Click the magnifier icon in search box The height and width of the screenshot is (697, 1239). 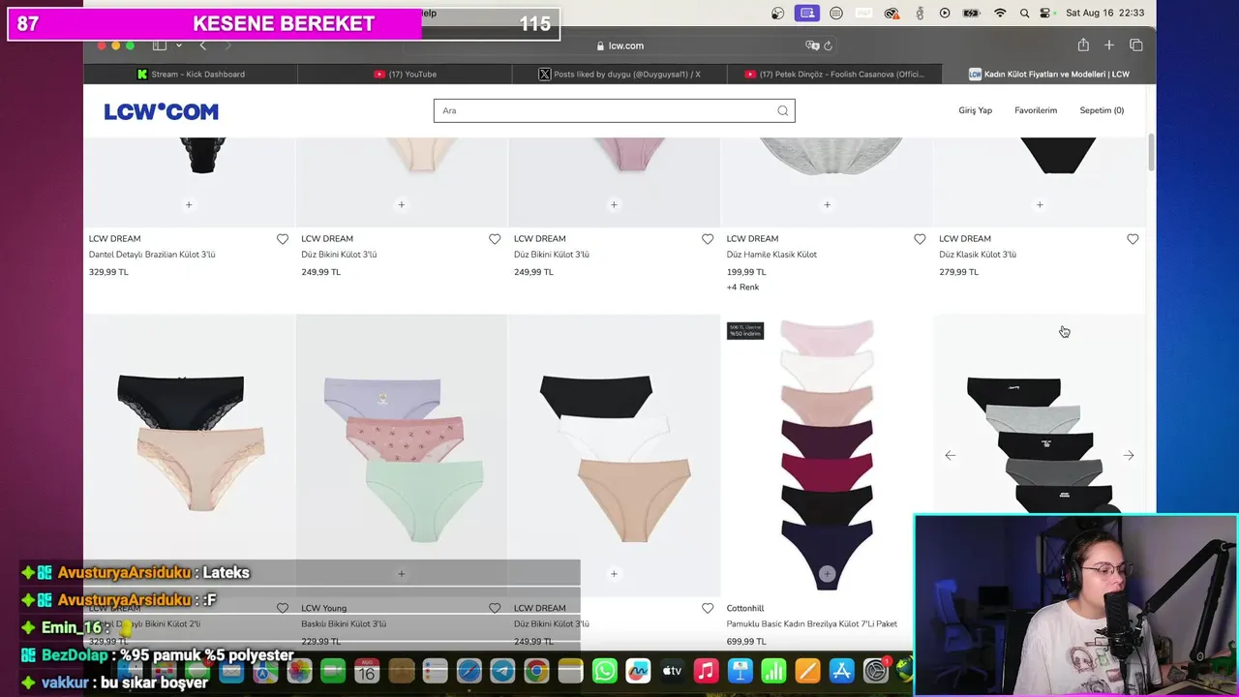[x=782, y=110]
